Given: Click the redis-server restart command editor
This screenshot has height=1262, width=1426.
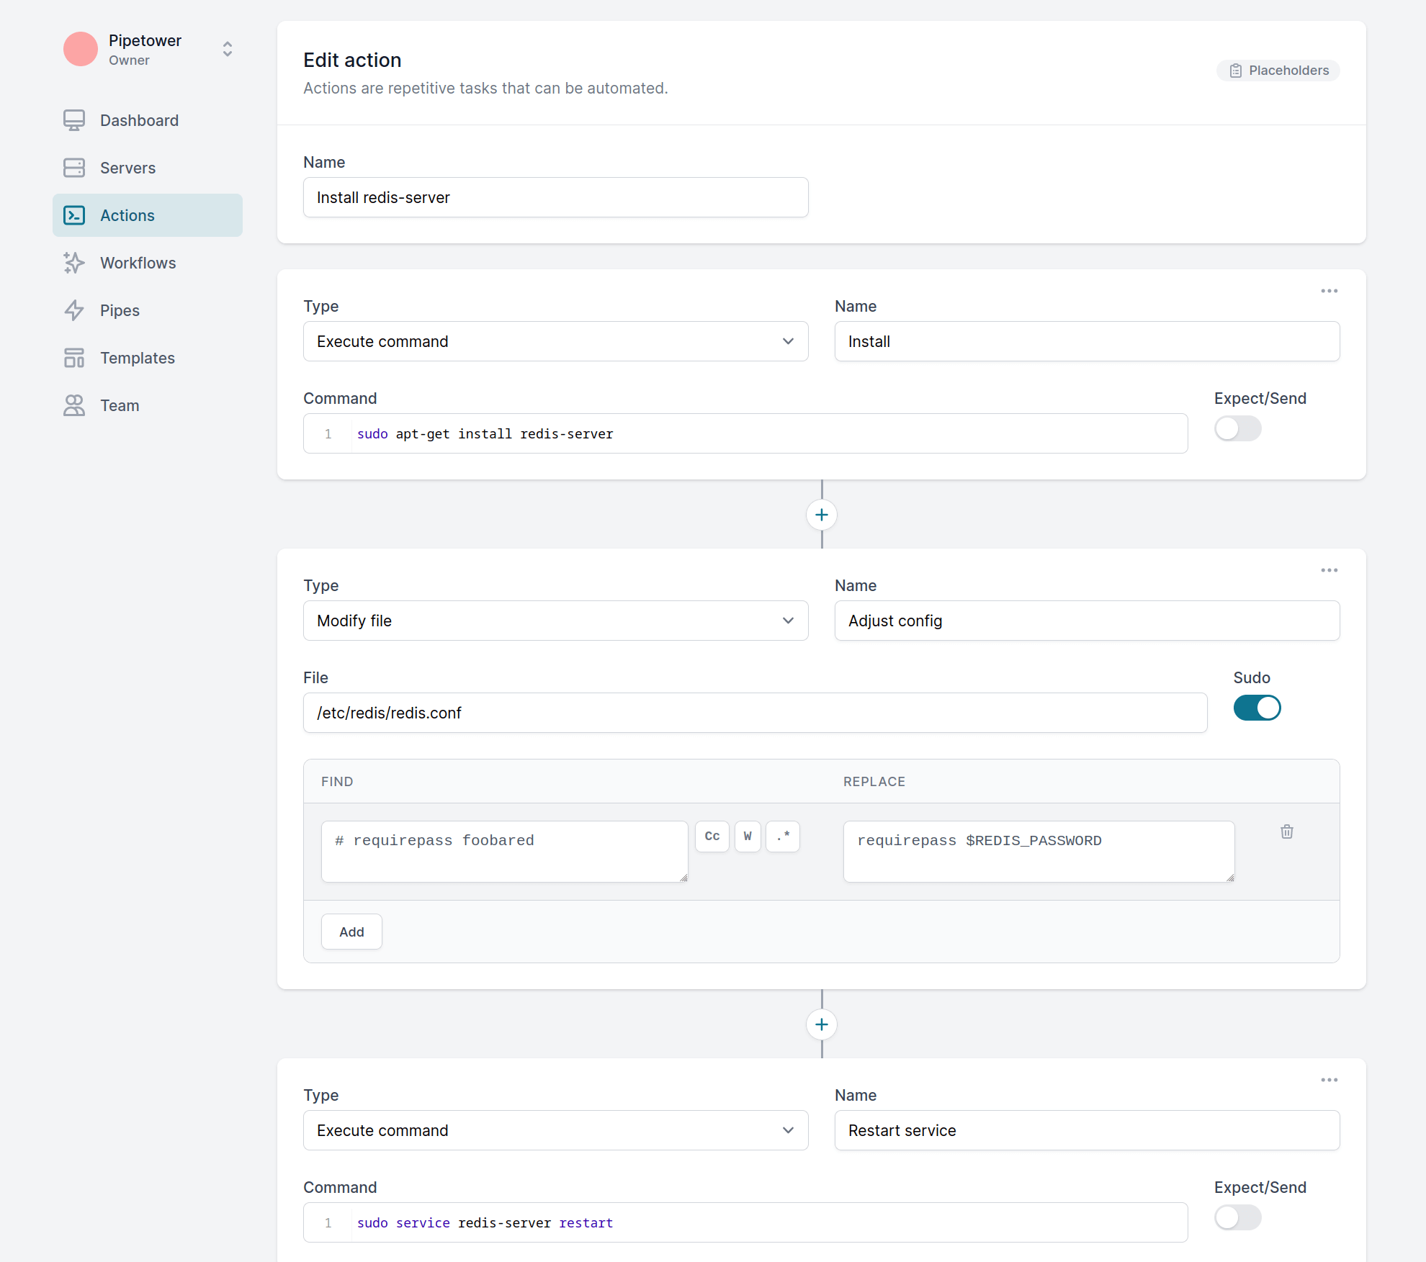Looking at the screenshot, I should coord(745,1222).
